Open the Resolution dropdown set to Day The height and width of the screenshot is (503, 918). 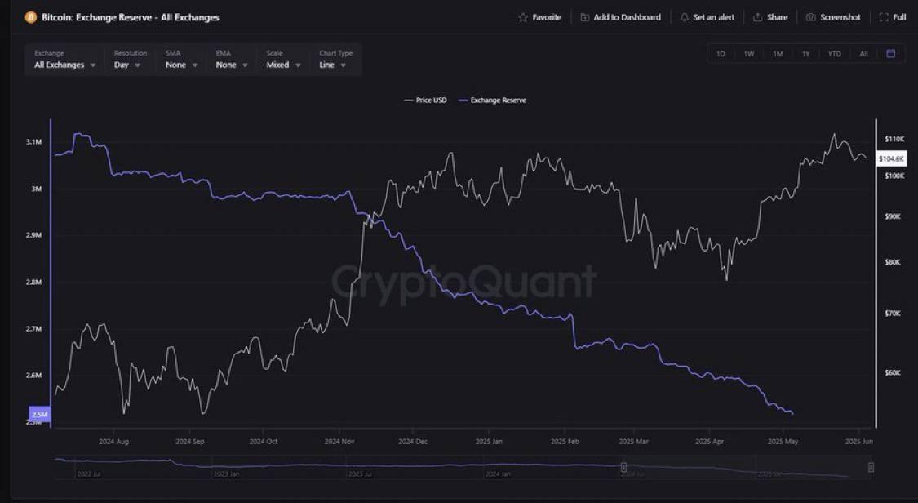pos(126,65)
